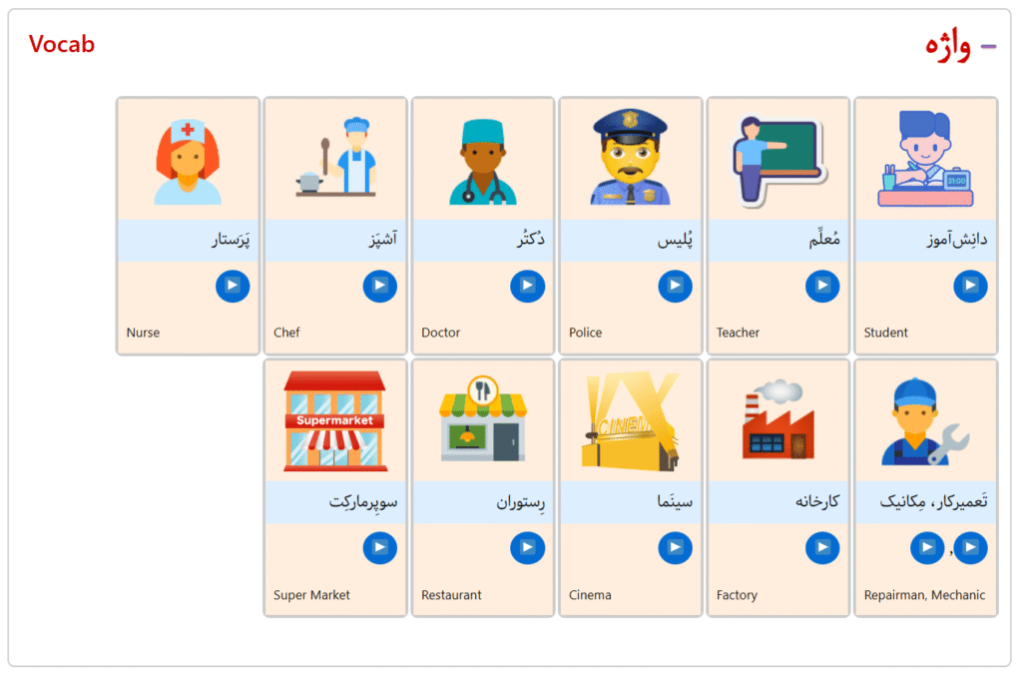Click the factory with smoke image
Viewport: 1022px width, 676px height.
click(x=777, y=421)
